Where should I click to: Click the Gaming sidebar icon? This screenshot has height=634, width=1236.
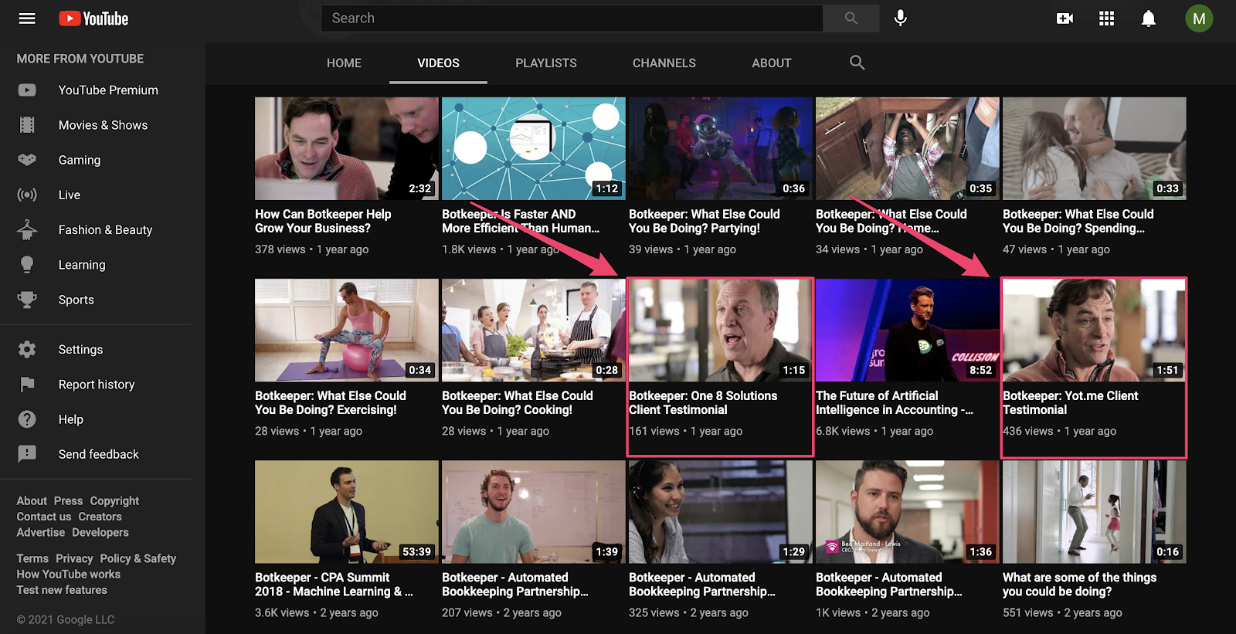tap(27, 160)
